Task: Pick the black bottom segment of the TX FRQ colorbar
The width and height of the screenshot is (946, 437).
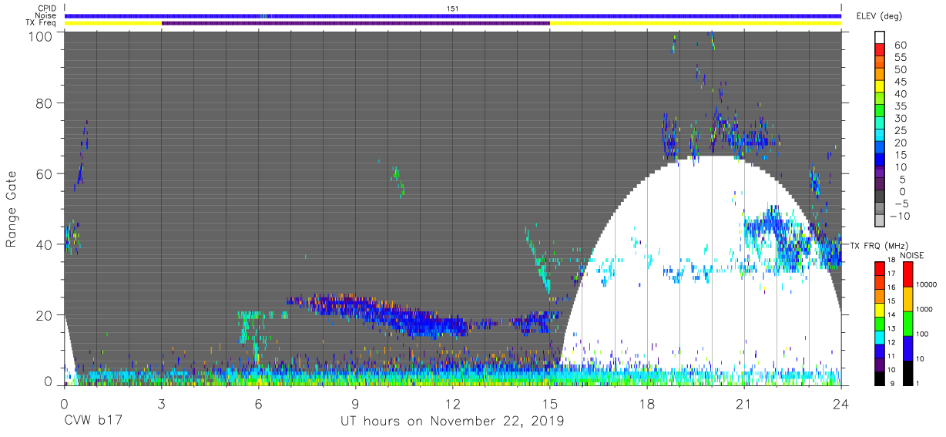Action: [x=879, y=377]
